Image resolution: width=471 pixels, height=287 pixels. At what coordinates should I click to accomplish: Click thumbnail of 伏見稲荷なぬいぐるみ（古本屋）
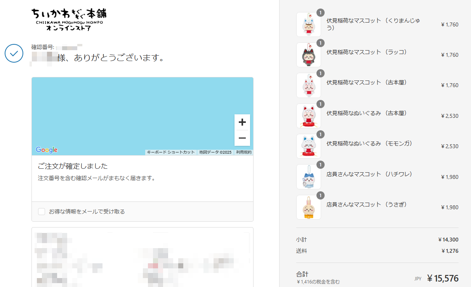pyautogui.click(x=309, y=116)
